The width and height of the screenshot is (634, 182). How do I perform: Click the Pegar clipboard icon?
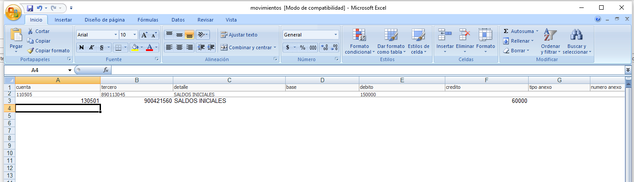point(16,35)
